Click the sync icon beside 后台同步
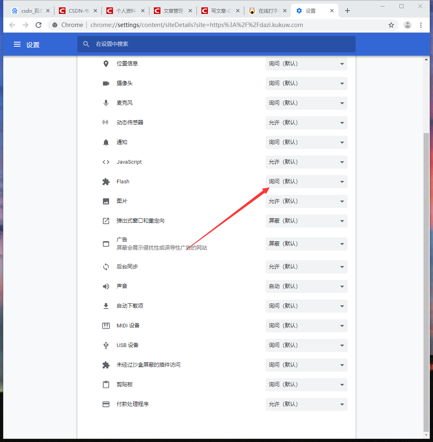433x442 pixels. tap(106, 267)
